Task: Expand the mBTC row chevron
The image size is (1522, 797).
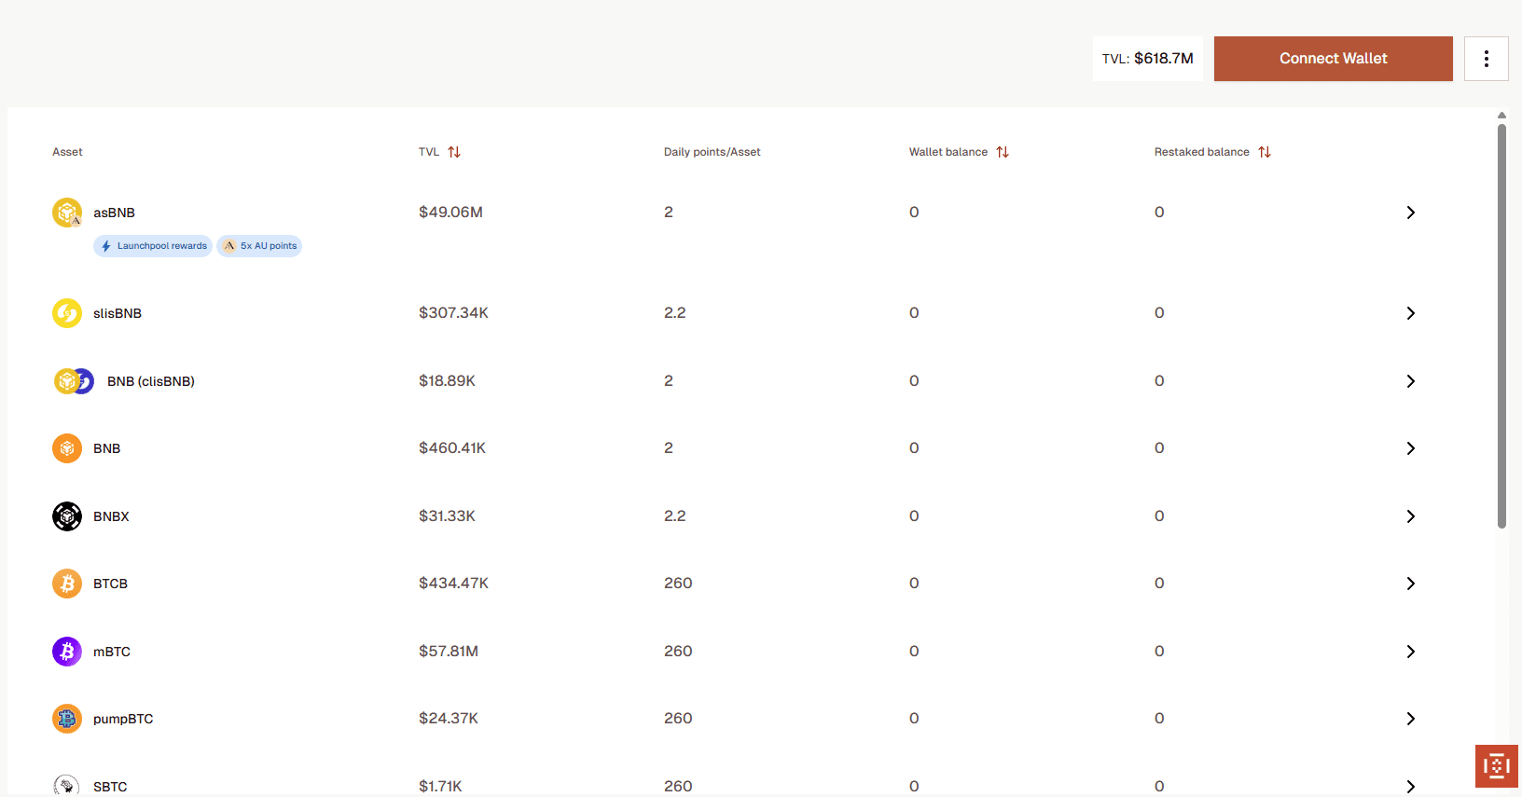Action: click(x=1410, y=652)
